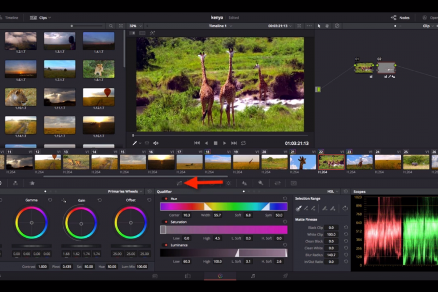438x292 pixels.
Task: Click the auto balance picker beside Gain
Action: point(64,200)
